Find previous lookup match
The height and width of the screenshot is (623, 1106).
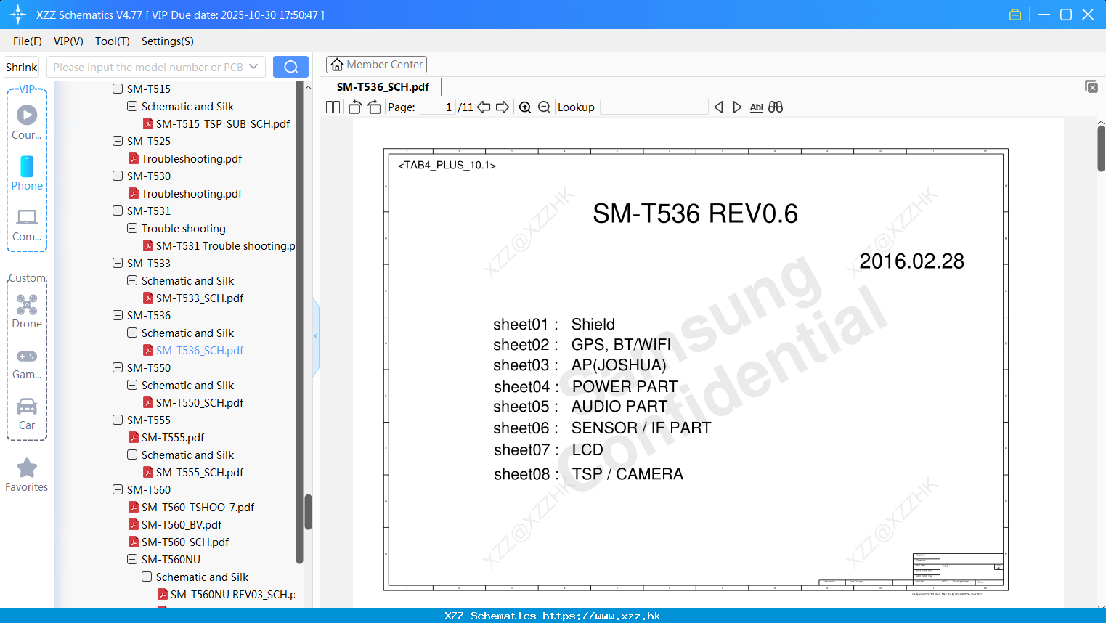pos(718,107)
